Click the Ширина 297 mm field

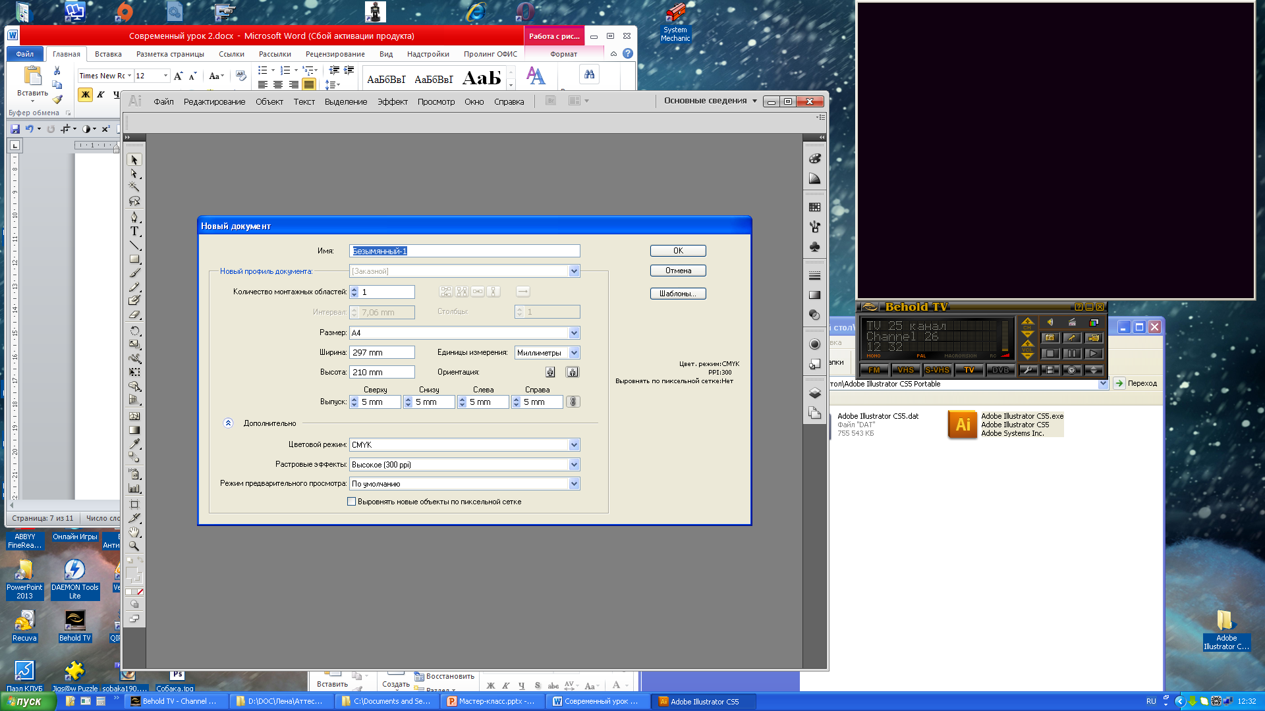(382, 353)
